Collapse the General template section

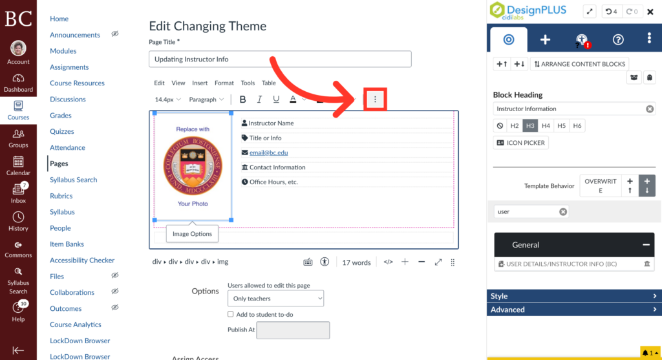coord(645,245)
